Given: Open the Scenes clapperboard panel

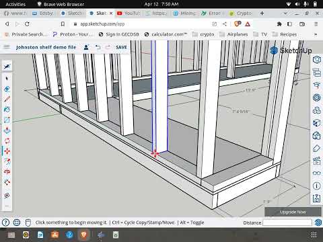Looking at the screenshot, I should 317,161.
